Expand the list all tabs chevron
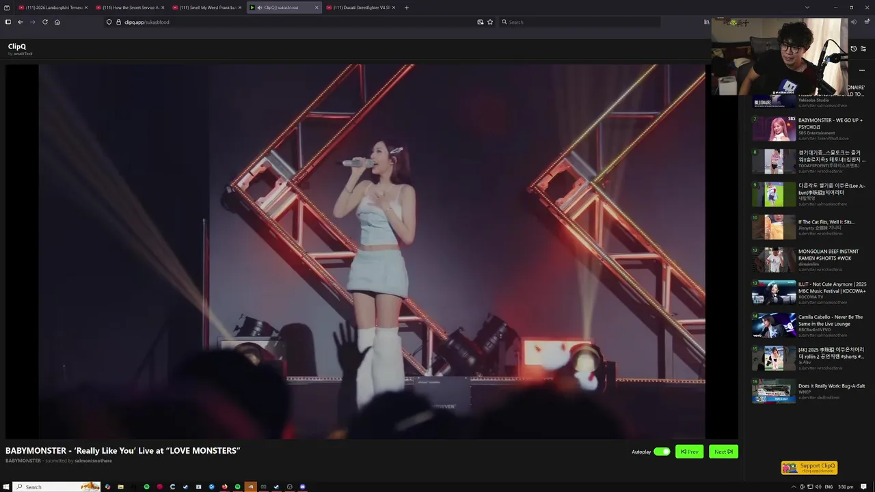Viewport: 875px width, 492px height. [807, 8]
